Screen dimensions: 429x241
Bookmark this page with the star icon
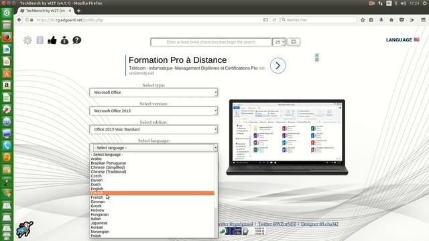pos(363,20)
